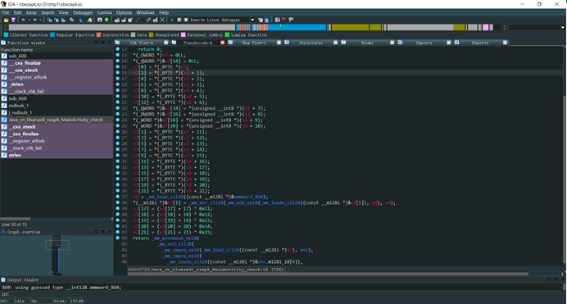This screenshot has height=304, width=567.
Task: Toggle breakpoint dot on line 44
Action: 117,238
